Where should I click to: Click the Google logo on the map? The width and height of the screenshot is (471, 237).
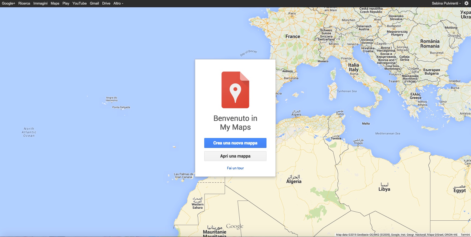235,226
